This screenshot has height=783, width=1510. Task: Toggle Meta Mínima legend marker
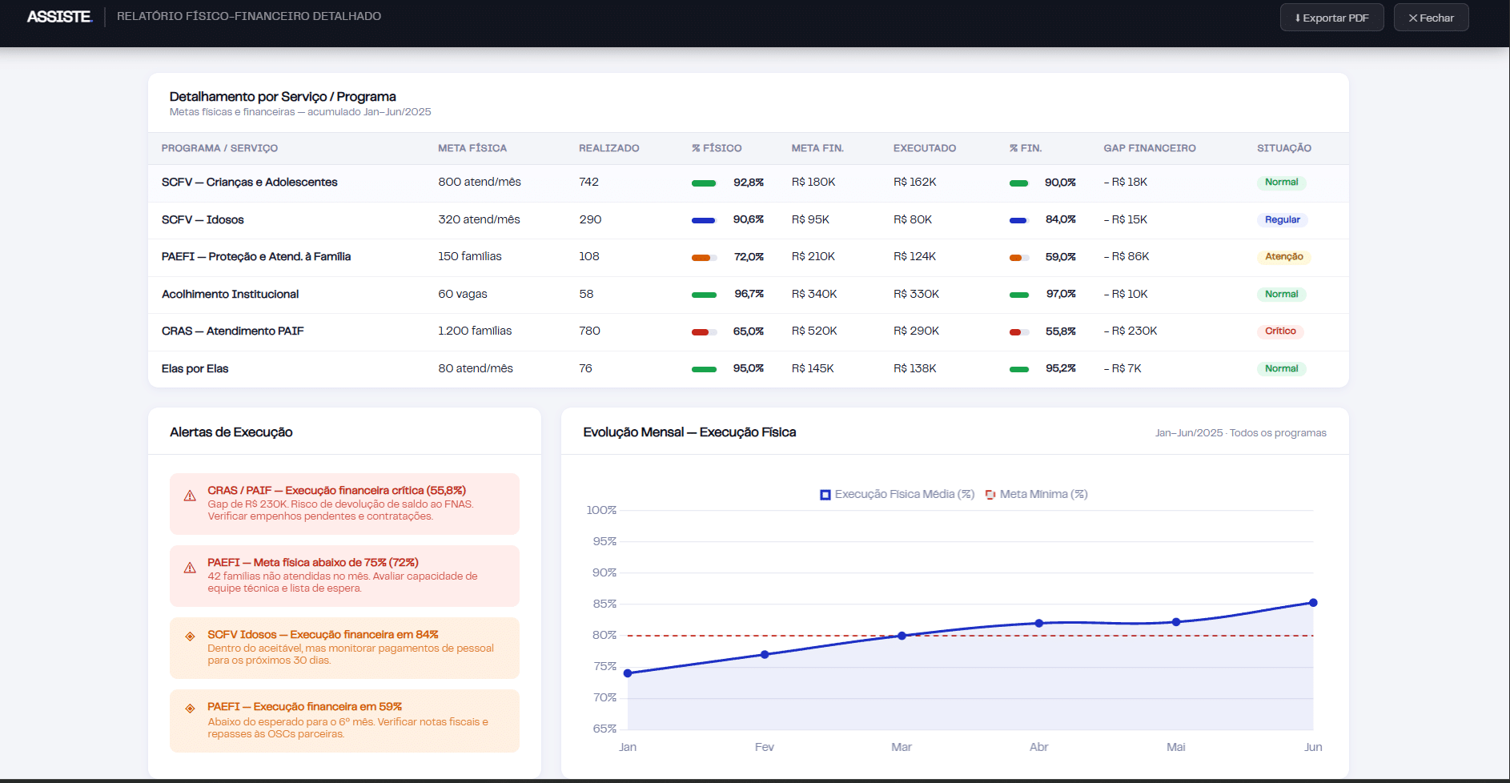click(990, 495)
